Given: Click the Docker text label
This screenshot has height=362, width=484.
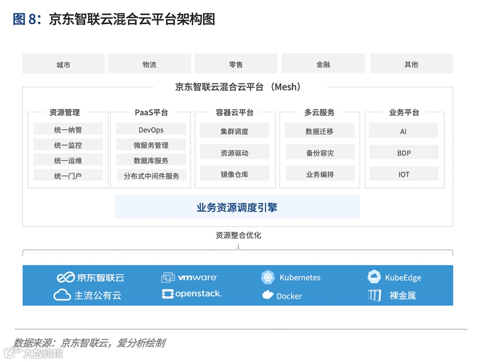Looking at the screenshot, I should [289, 296].
